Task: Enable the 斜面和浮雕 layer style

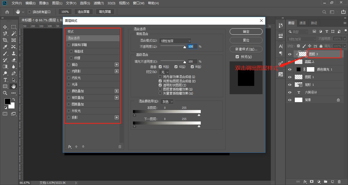Action: tap(69, 44)
